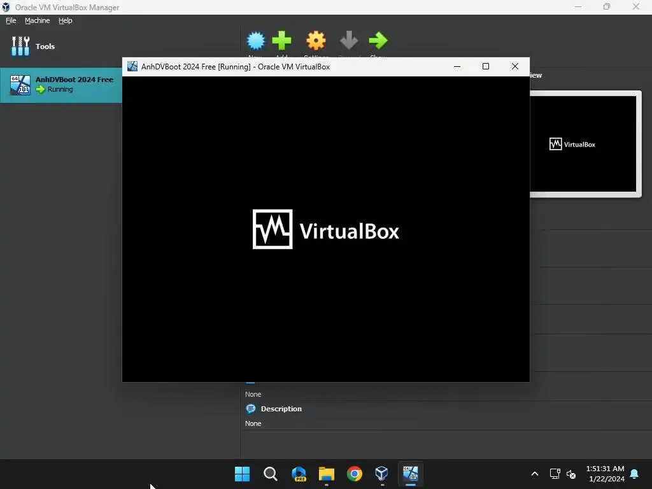Maximize the AnhDVBoot VM window
This screenshot has width=652, height=489.
point(486,66)
